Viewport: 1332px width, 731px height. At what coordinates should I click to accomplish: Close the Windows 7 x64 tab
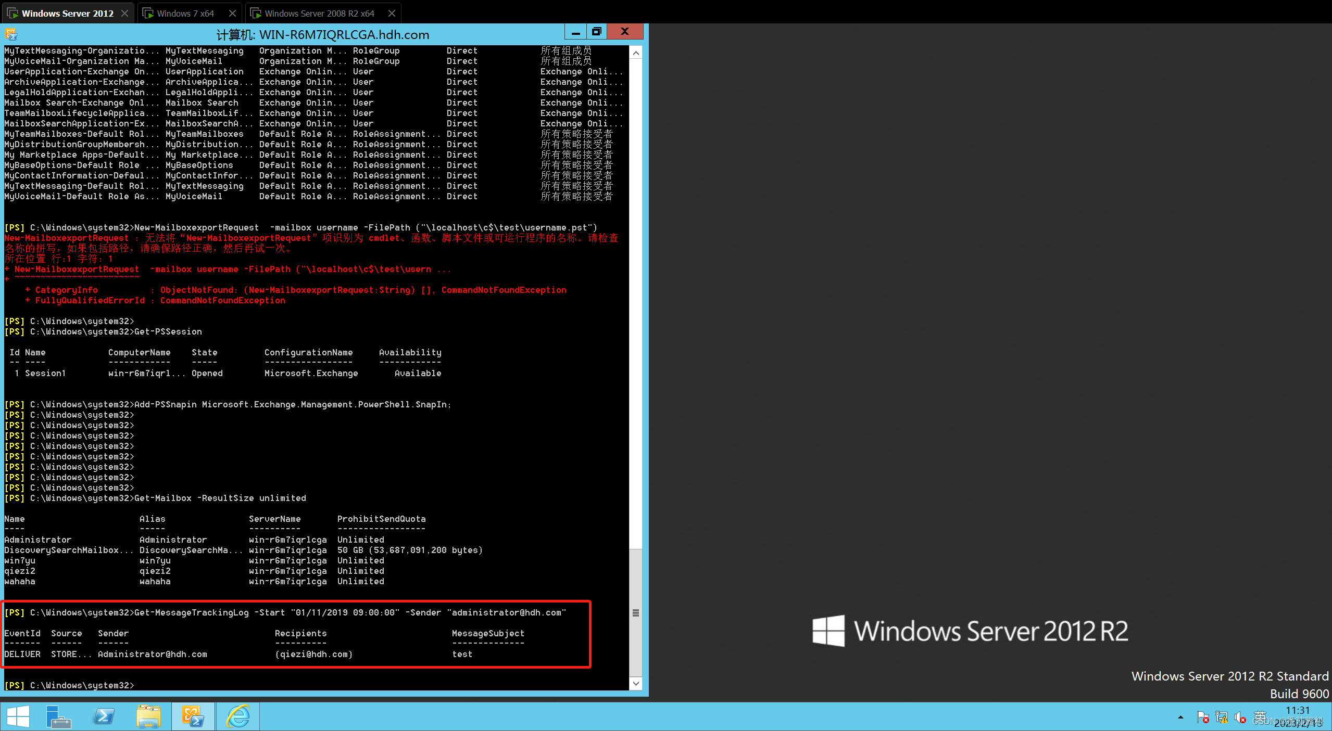click(x=232, y=14)
